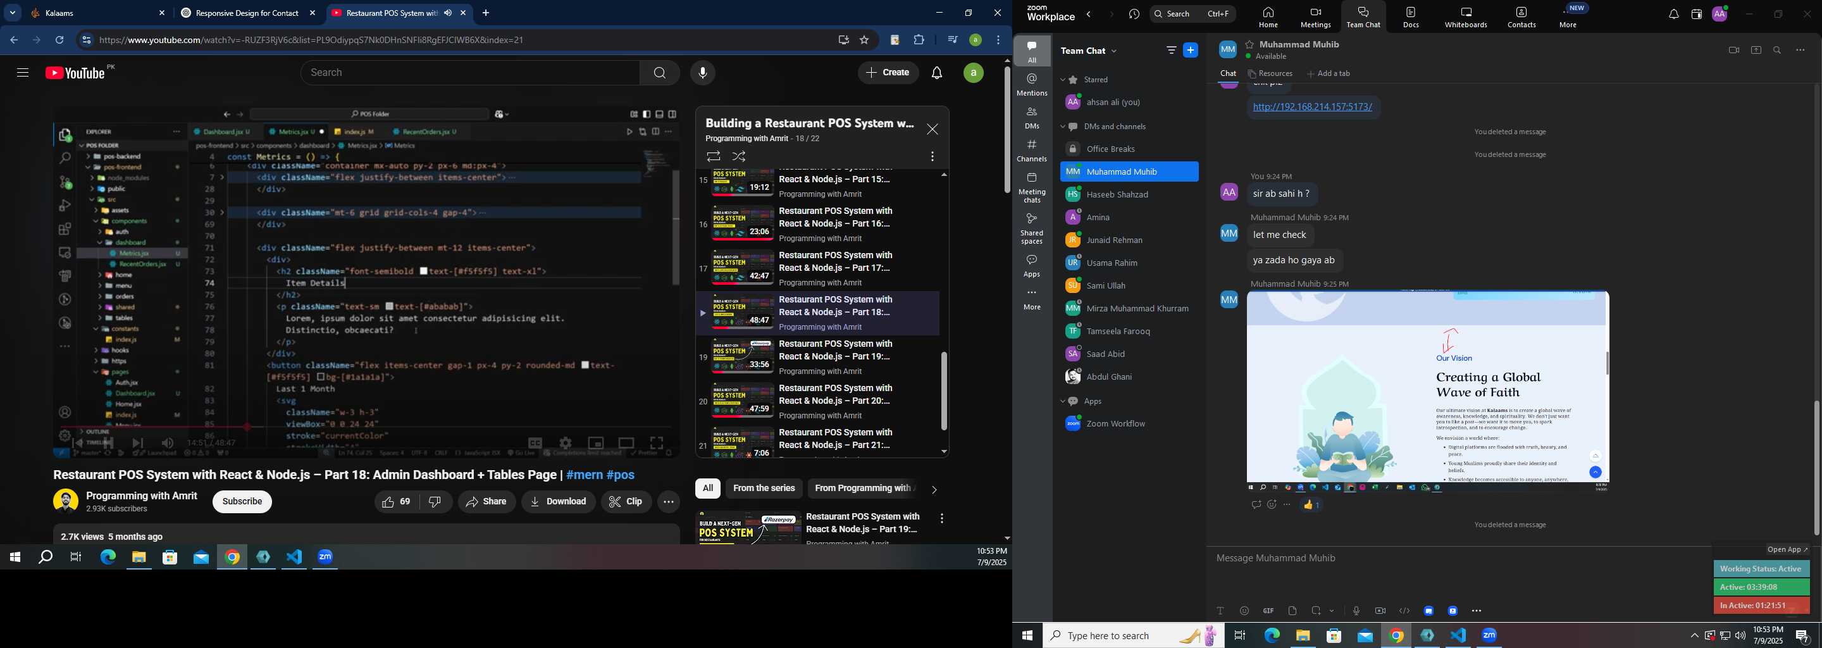Image resolution: width=1822 pixels, height=648 pixels.
Task: Bookmark page with Chrome star icon
Action: tap(864, 40)
